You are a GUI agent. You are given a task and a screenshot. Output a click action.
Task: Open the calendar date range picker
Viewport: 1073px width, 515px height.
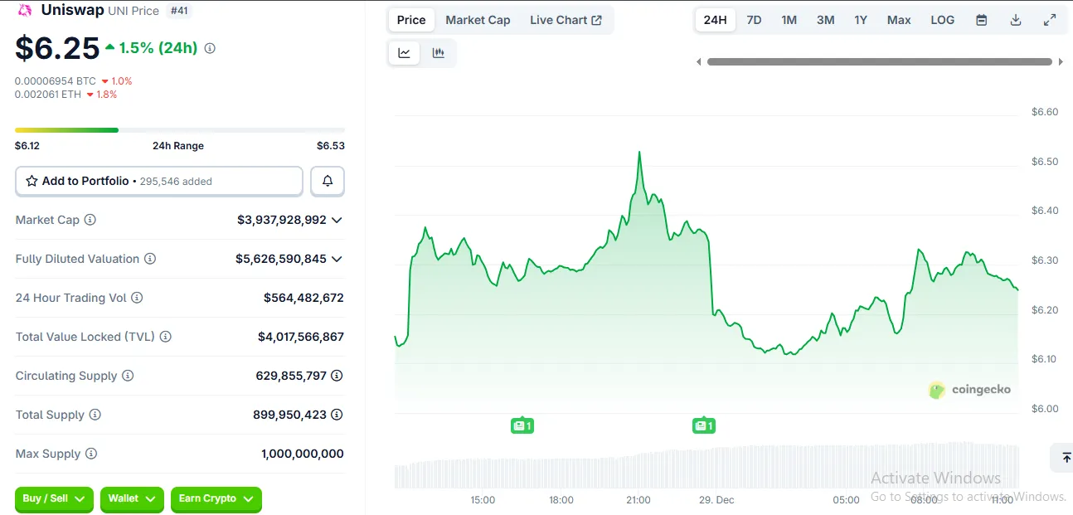tap(981, 19)
